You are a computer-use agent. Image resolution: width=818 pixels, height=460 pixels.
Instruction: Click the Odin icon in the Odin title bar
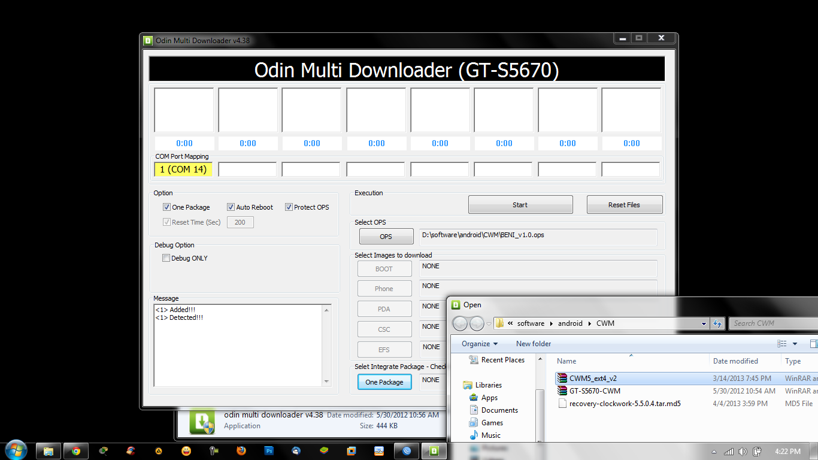tap(148, 40)
